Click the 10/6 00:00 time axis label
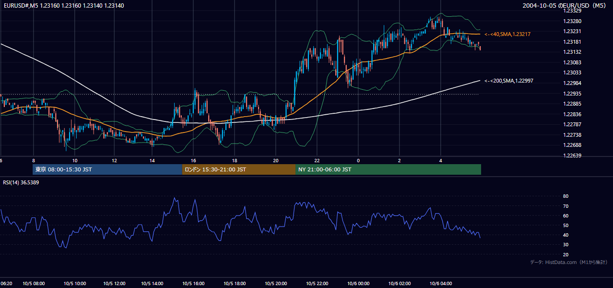The image size is (613, 288). (x=358, y=284)
